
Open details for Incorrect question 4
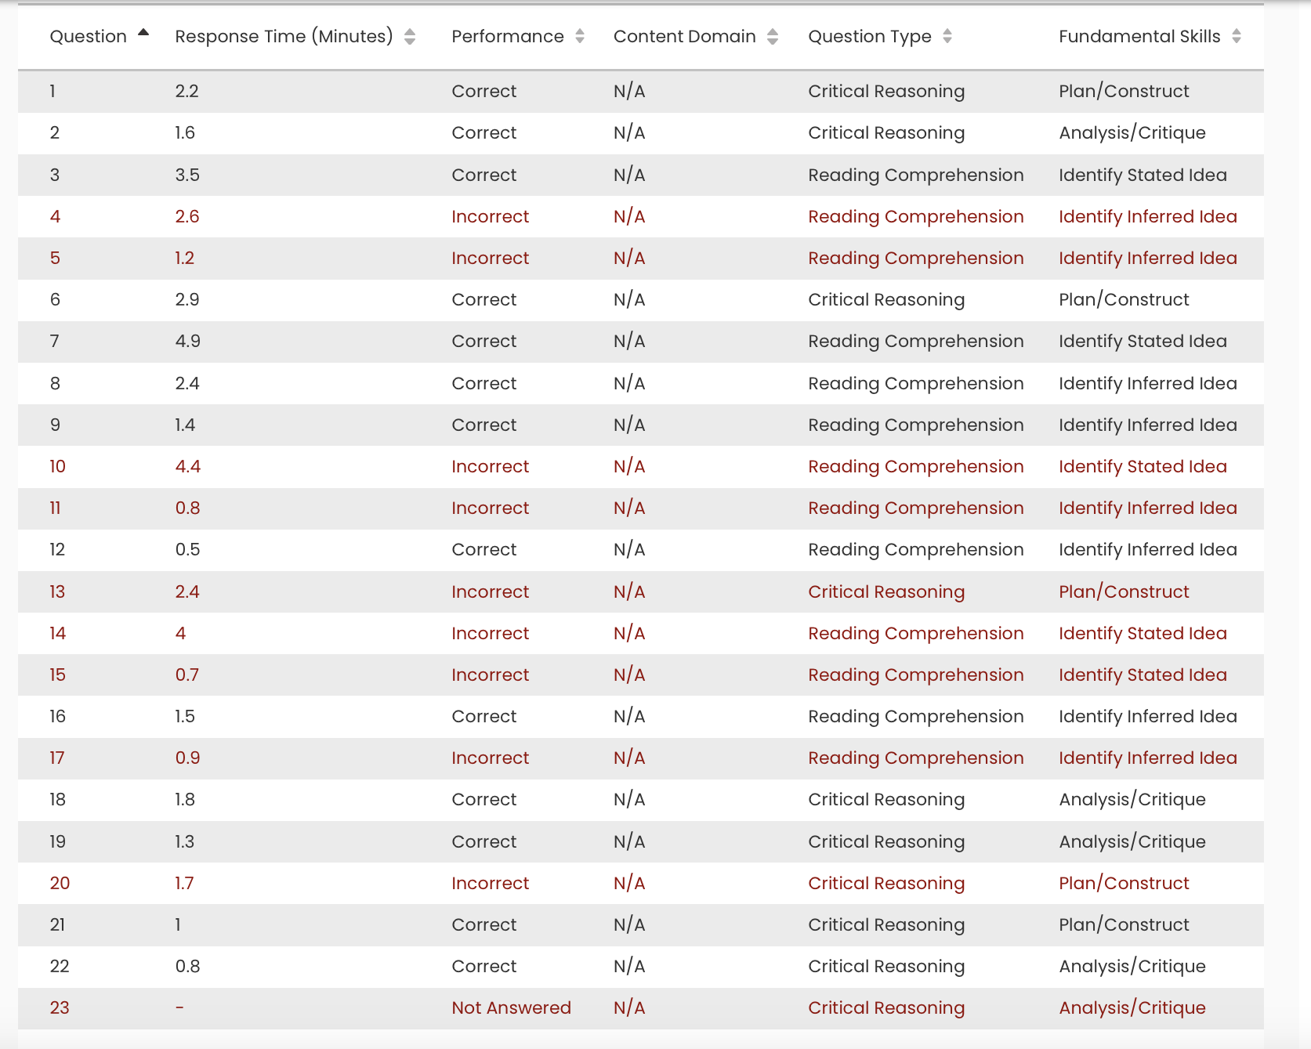[x=490, y=216]
